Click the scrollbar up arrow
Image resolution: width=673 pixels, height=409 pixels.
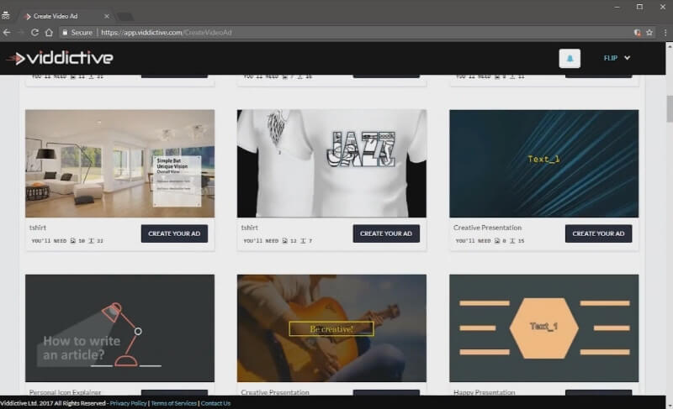669,45
